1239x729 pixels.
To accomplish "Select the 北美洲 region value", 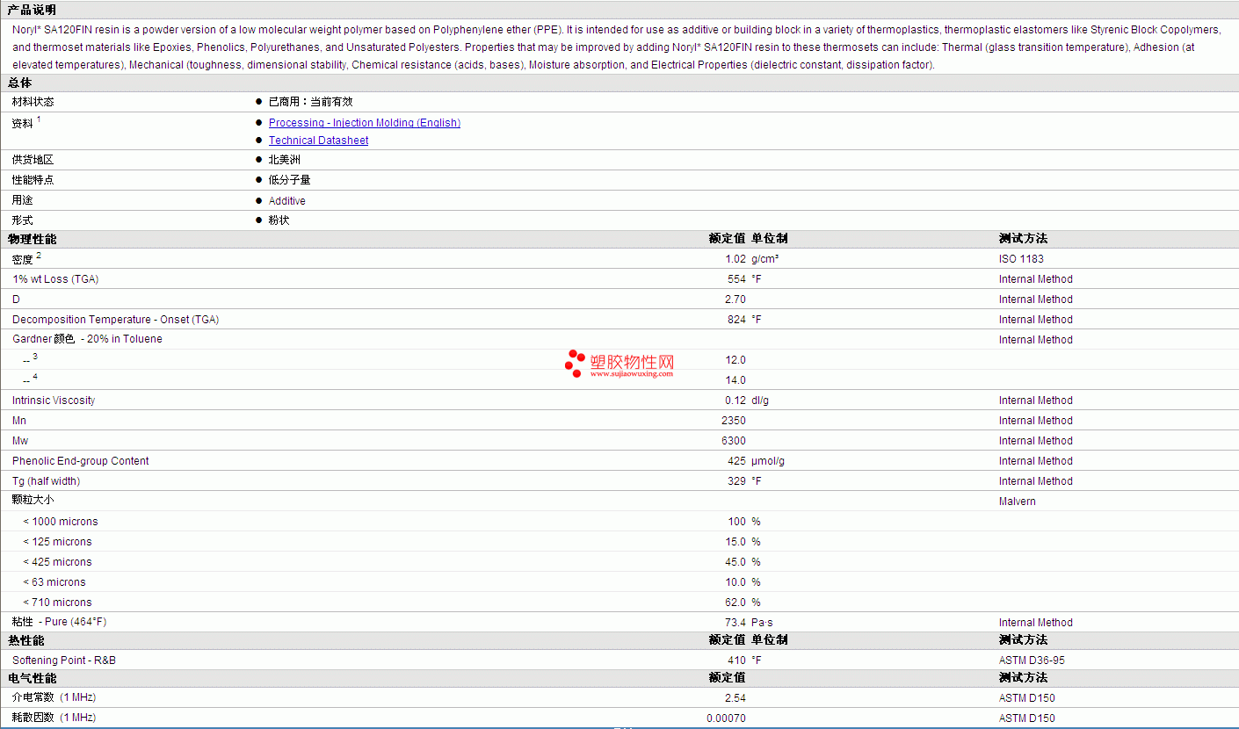I will click(x=285, y=160).
